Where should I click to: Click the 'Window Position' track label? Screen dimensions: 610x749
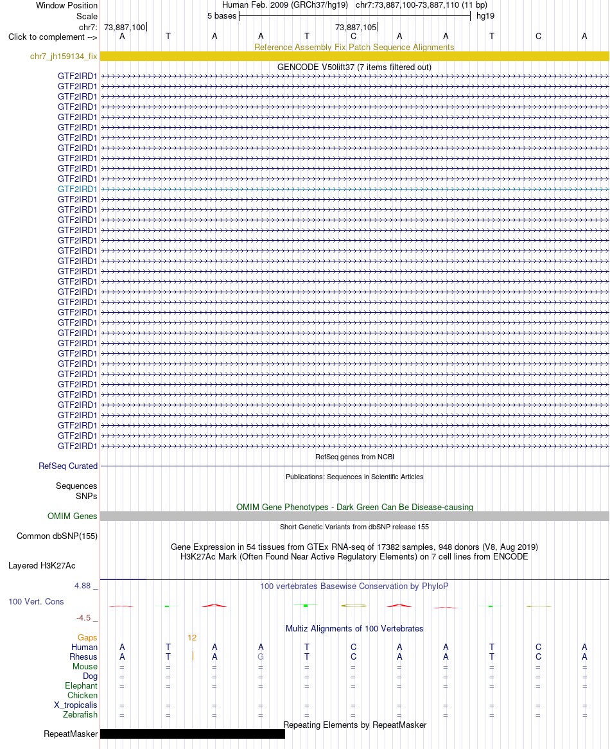coord(67,5)
